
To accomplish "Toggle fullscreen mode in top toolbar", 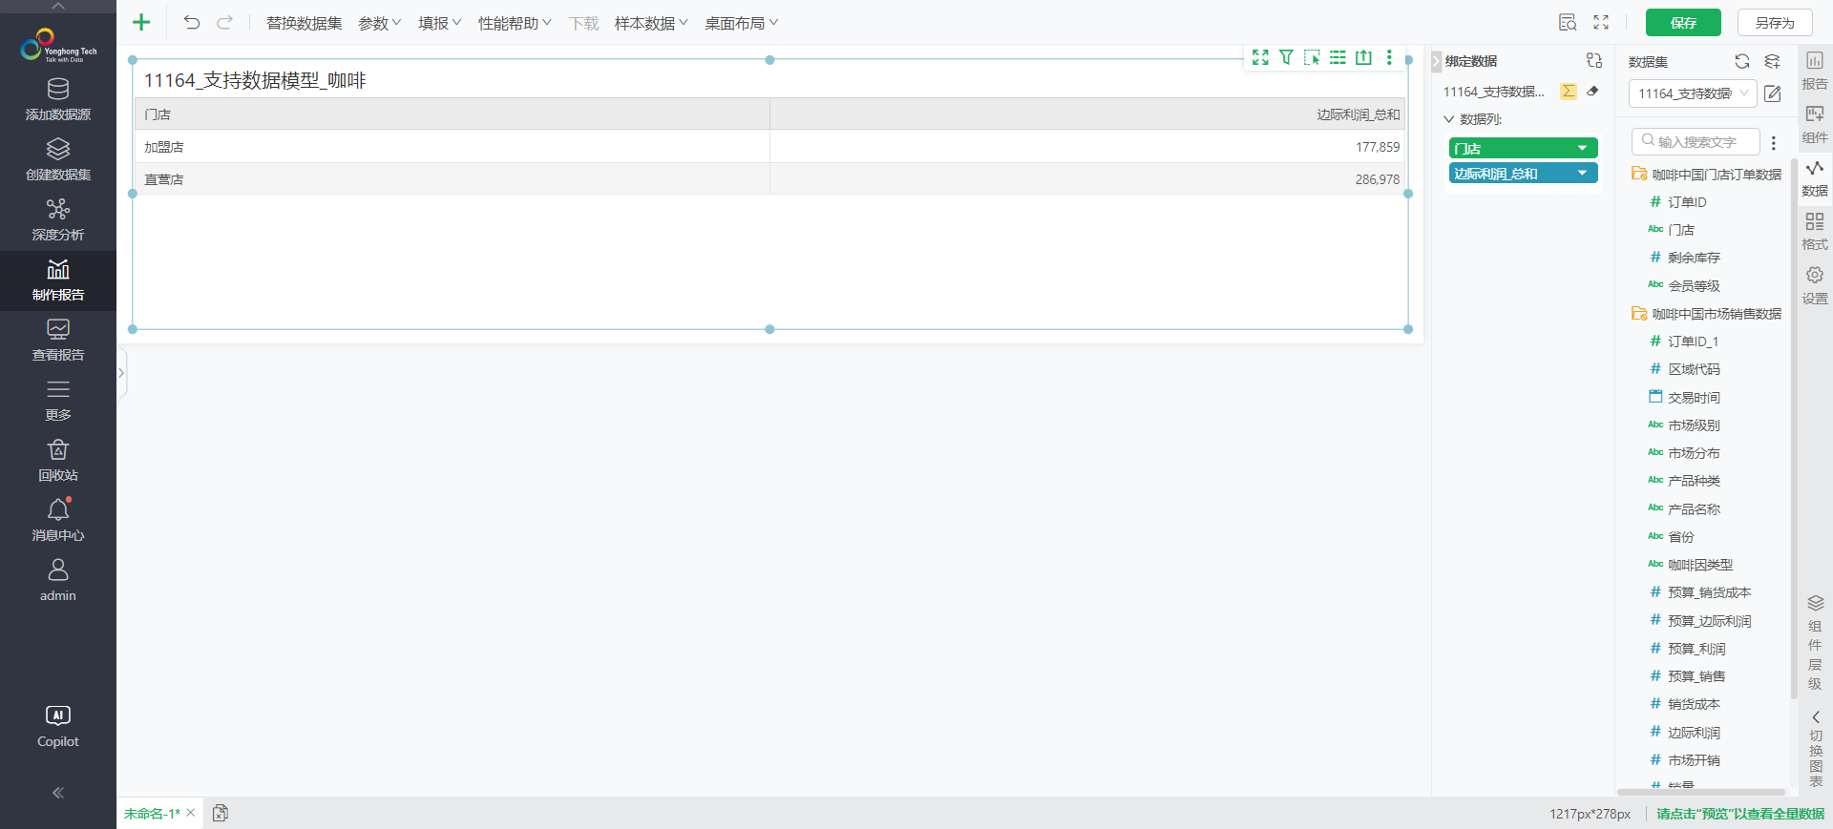I will coord(1601,23).
